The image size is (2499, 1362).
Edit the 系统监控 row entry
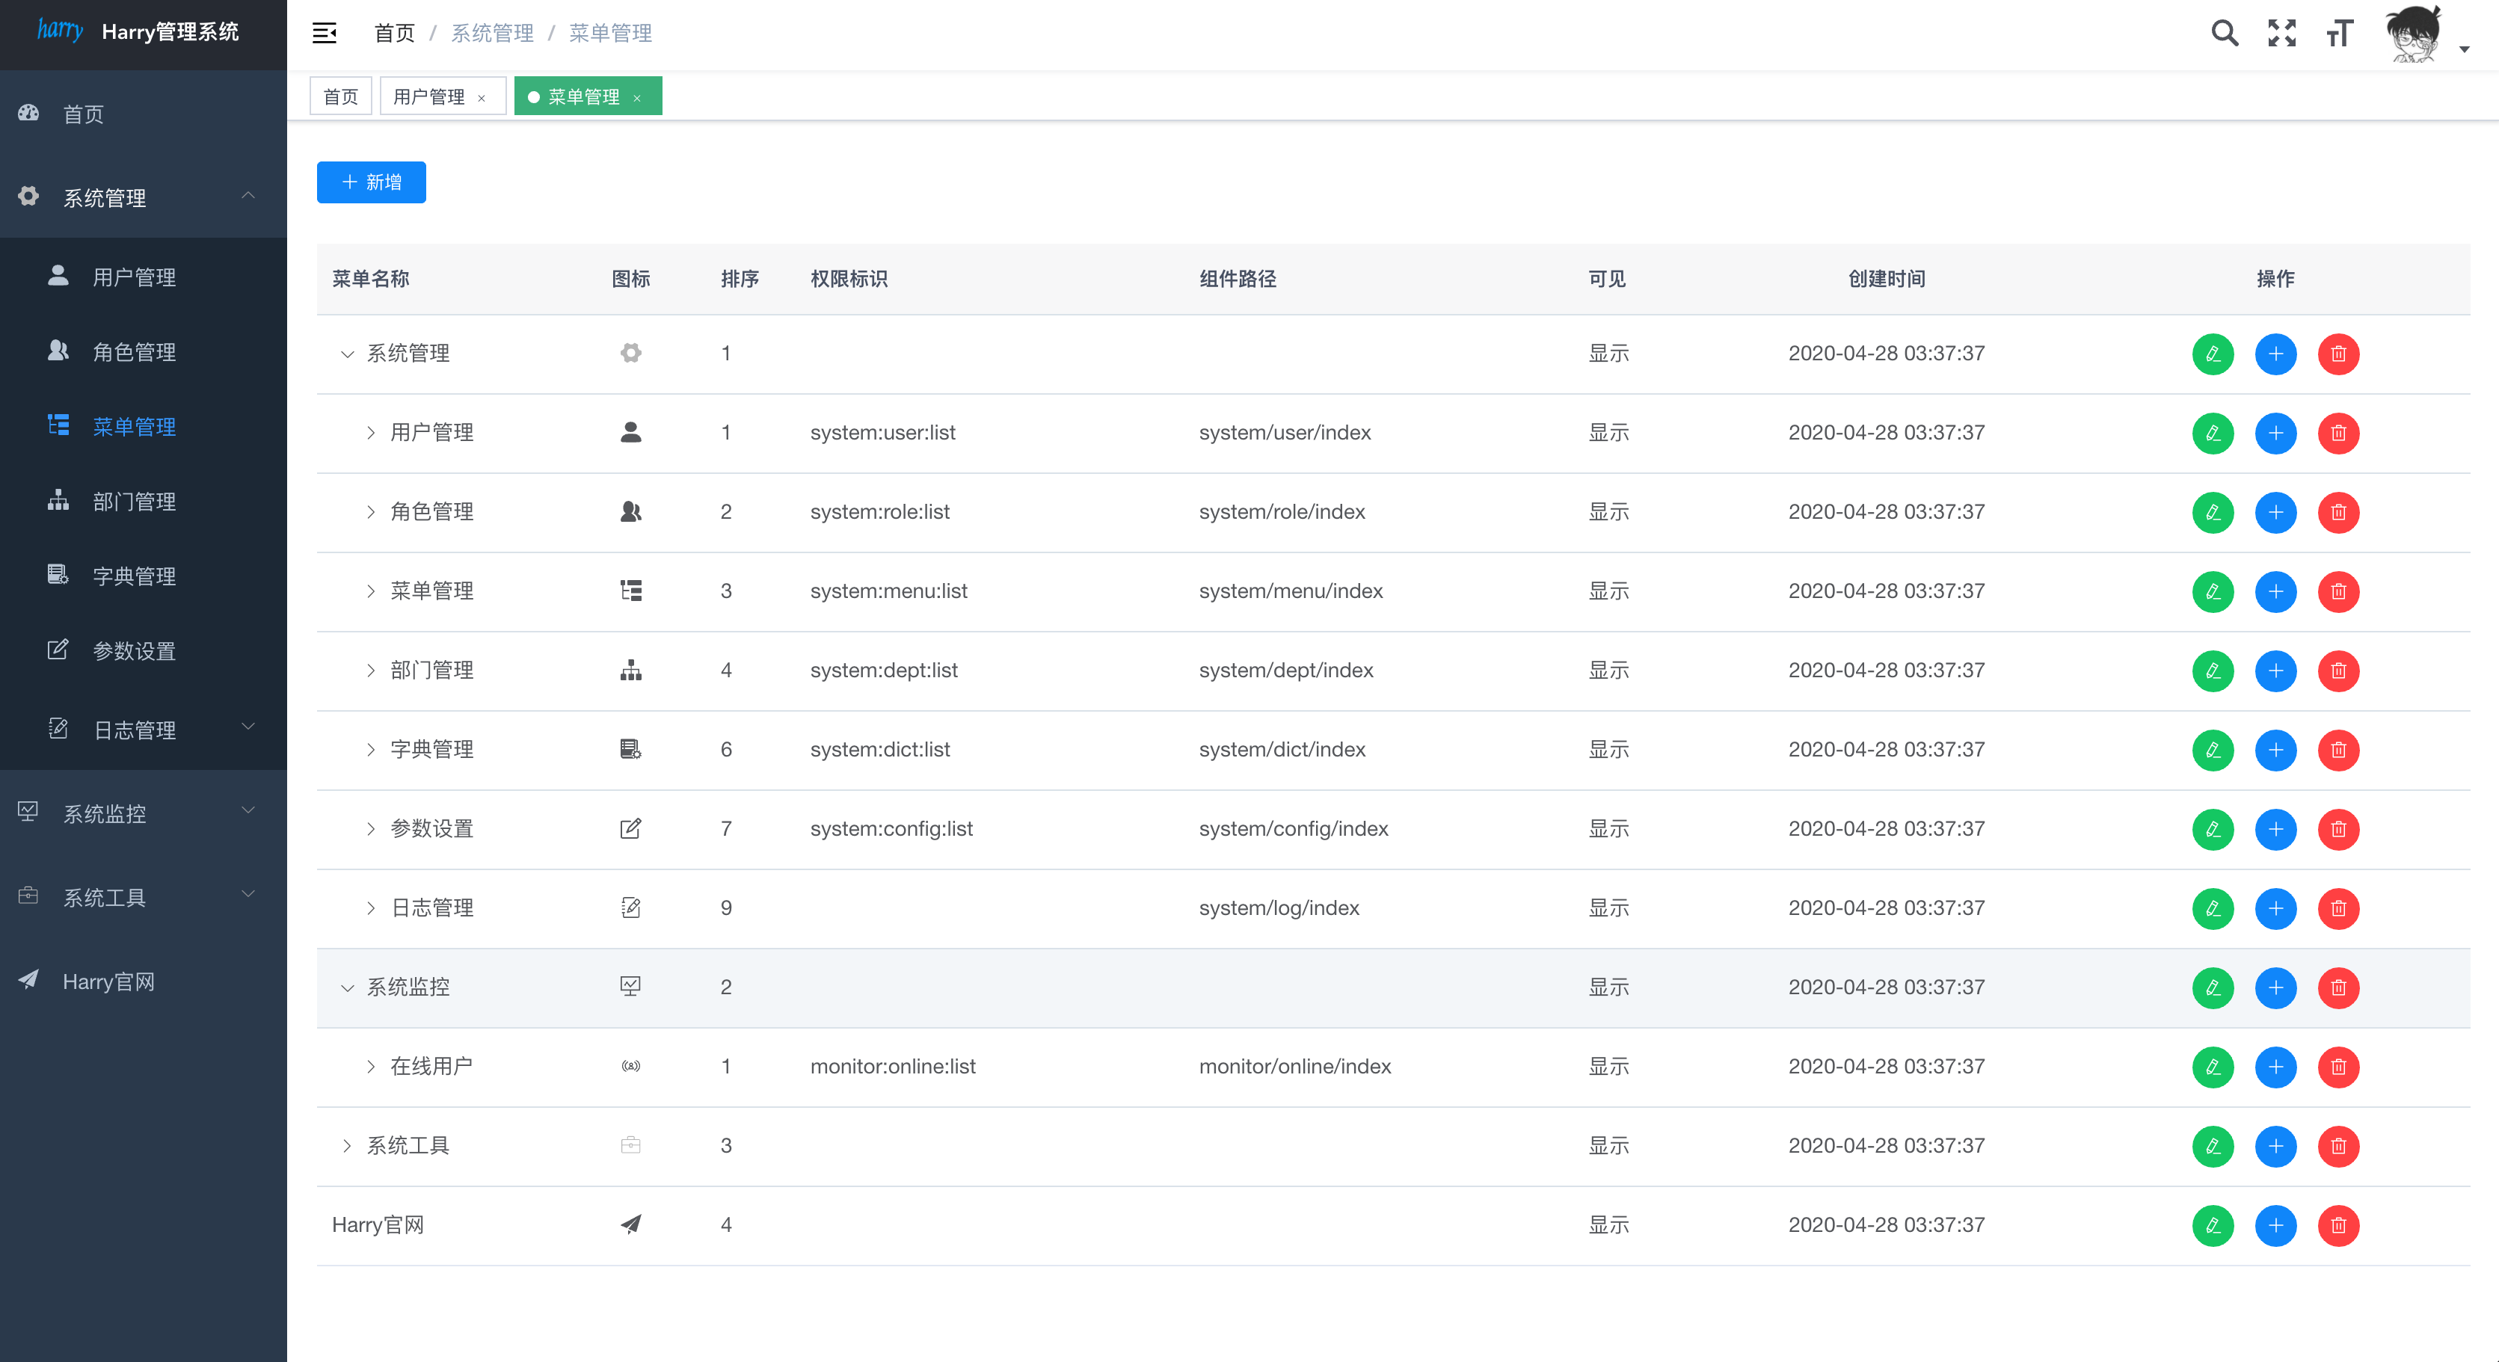(x=2212, y=987)
